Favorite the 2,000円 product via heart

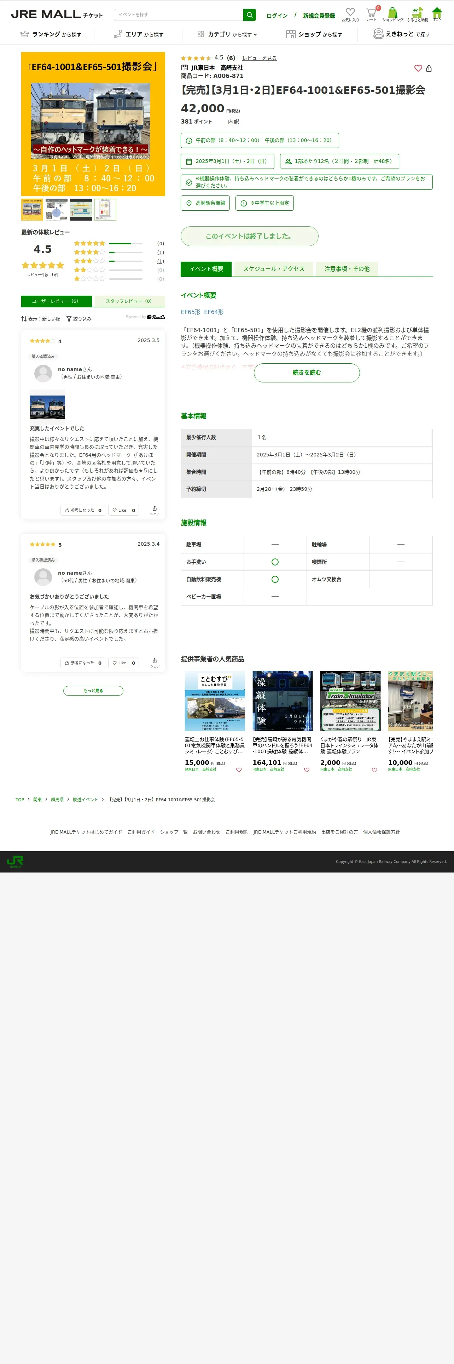click(x=374, y=770)
